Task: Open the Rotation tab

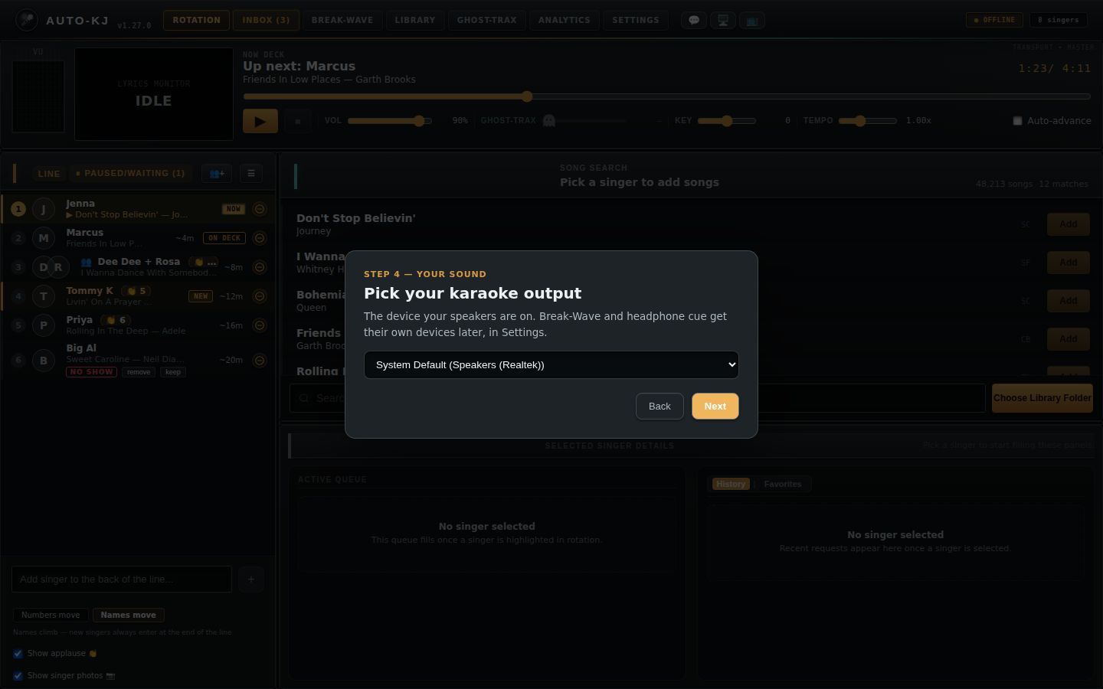Action: pos(196,20)
